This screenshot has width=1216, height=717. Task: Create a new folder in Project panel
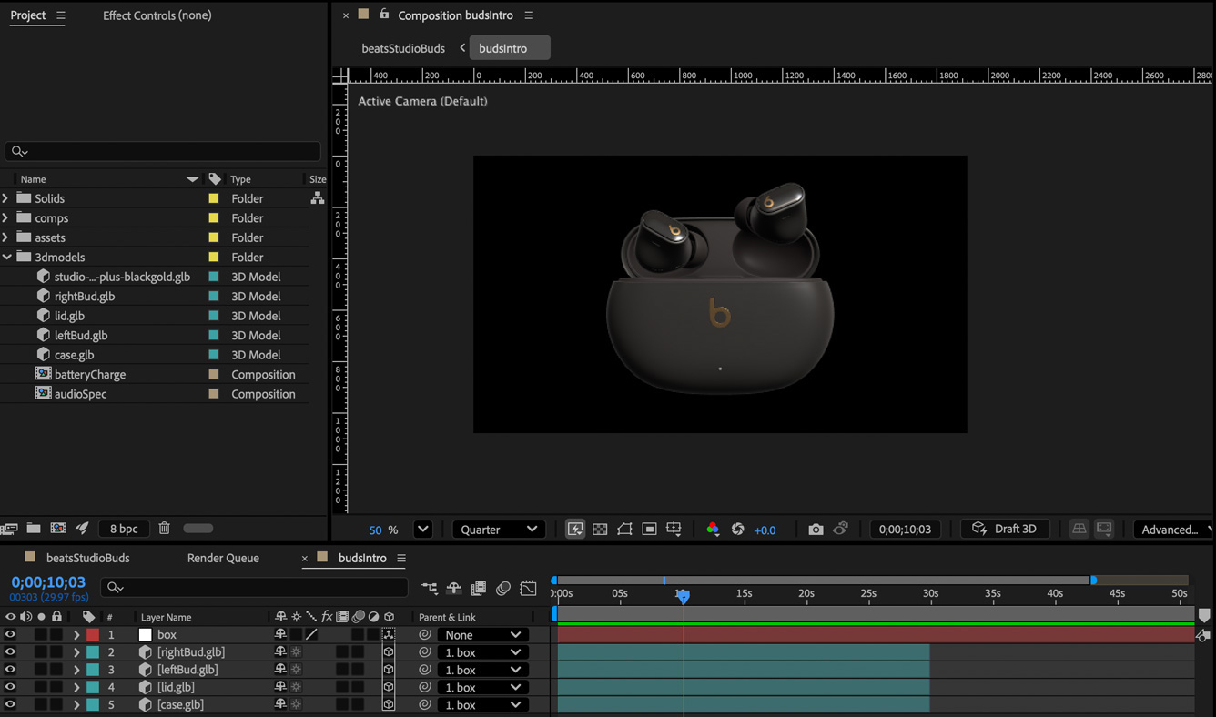(x=34, y=529)
